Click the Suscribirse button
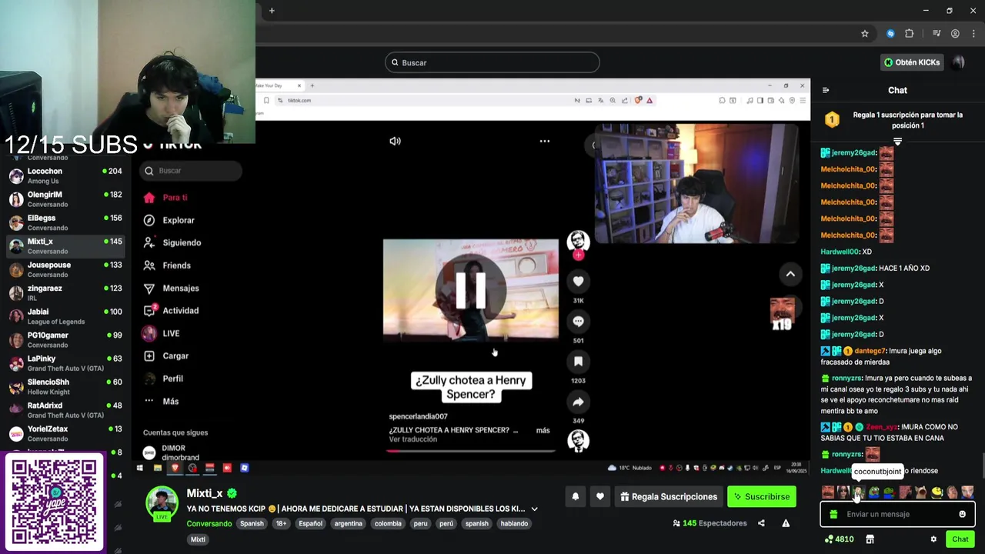The width and height of the screenshot is (985, 554). (x=762, y=496)
